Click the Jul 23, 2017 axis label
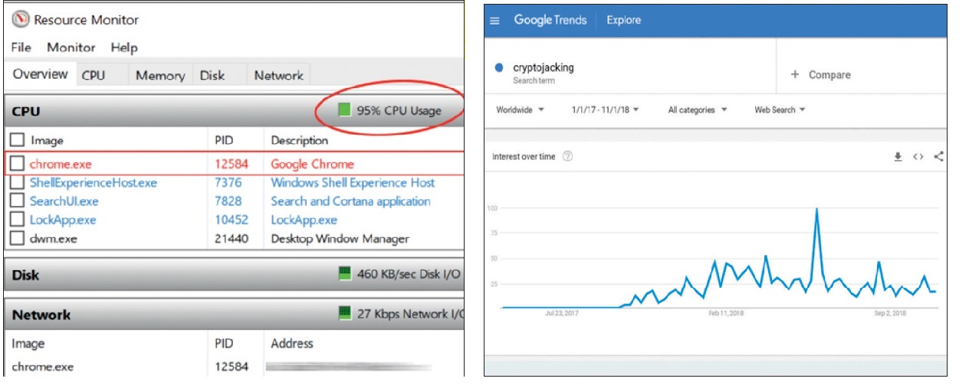The width and height of the screenshot is (969, 385). coord(561,313)
